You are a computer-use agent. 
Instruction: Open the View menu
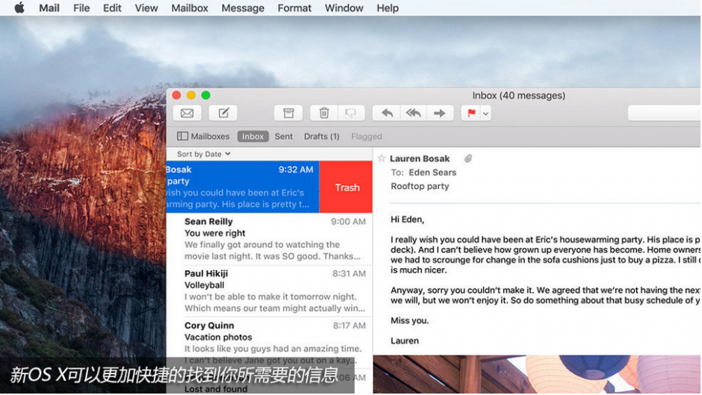point(146,8)
